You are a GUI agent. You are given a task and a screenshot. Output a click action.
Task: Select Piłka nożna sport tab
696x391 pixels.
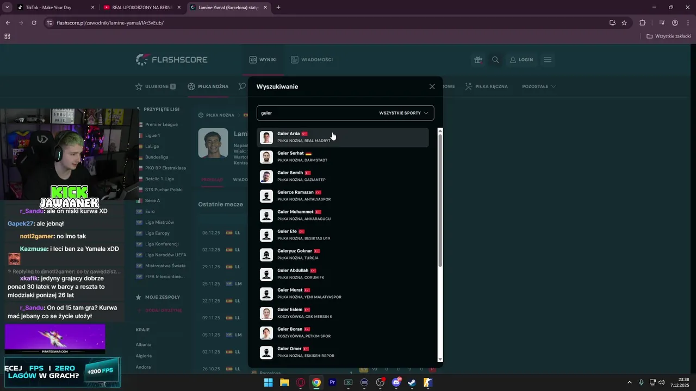pyautogui.click(x=208, y=86)
